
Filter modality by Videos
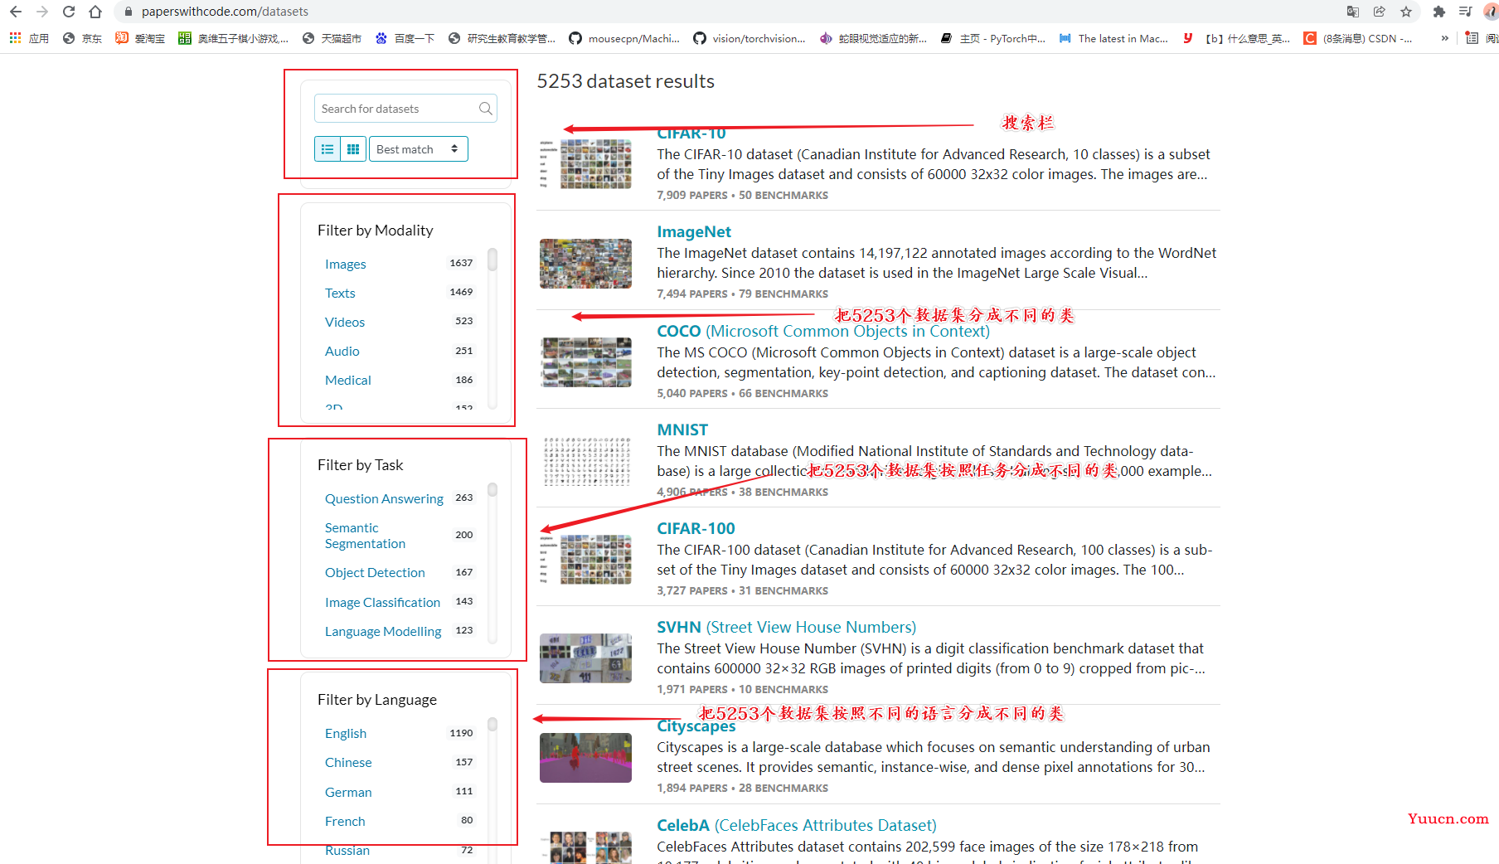click(345, 322)
